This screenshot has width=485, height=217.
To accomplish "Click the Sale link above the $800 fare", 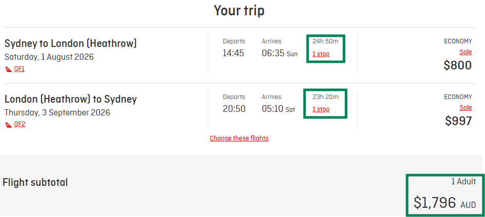I will 466,52.
